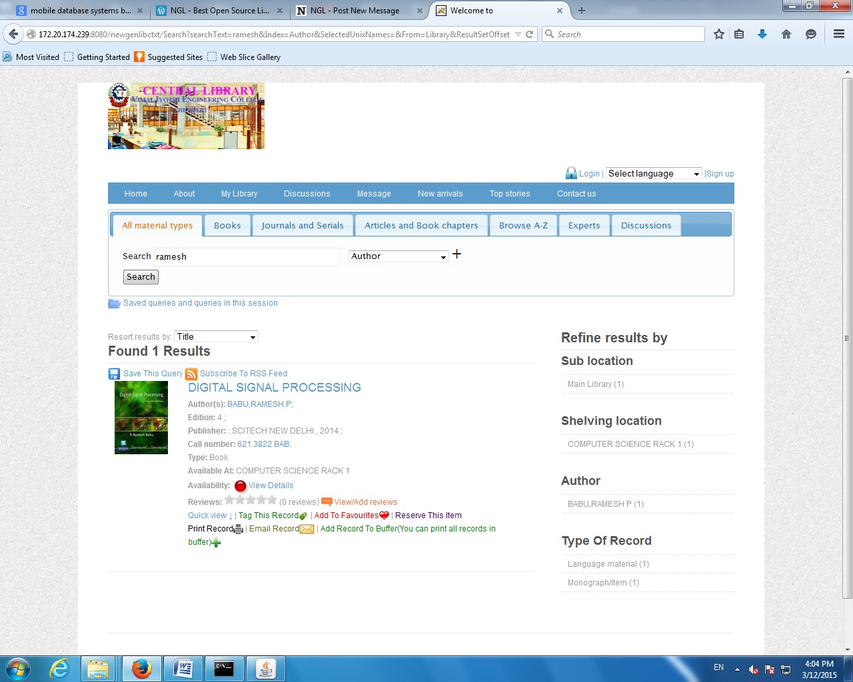Screen dimensions: 853x682
Task: Click the red heart favourites icon
Action: (384, 515)
